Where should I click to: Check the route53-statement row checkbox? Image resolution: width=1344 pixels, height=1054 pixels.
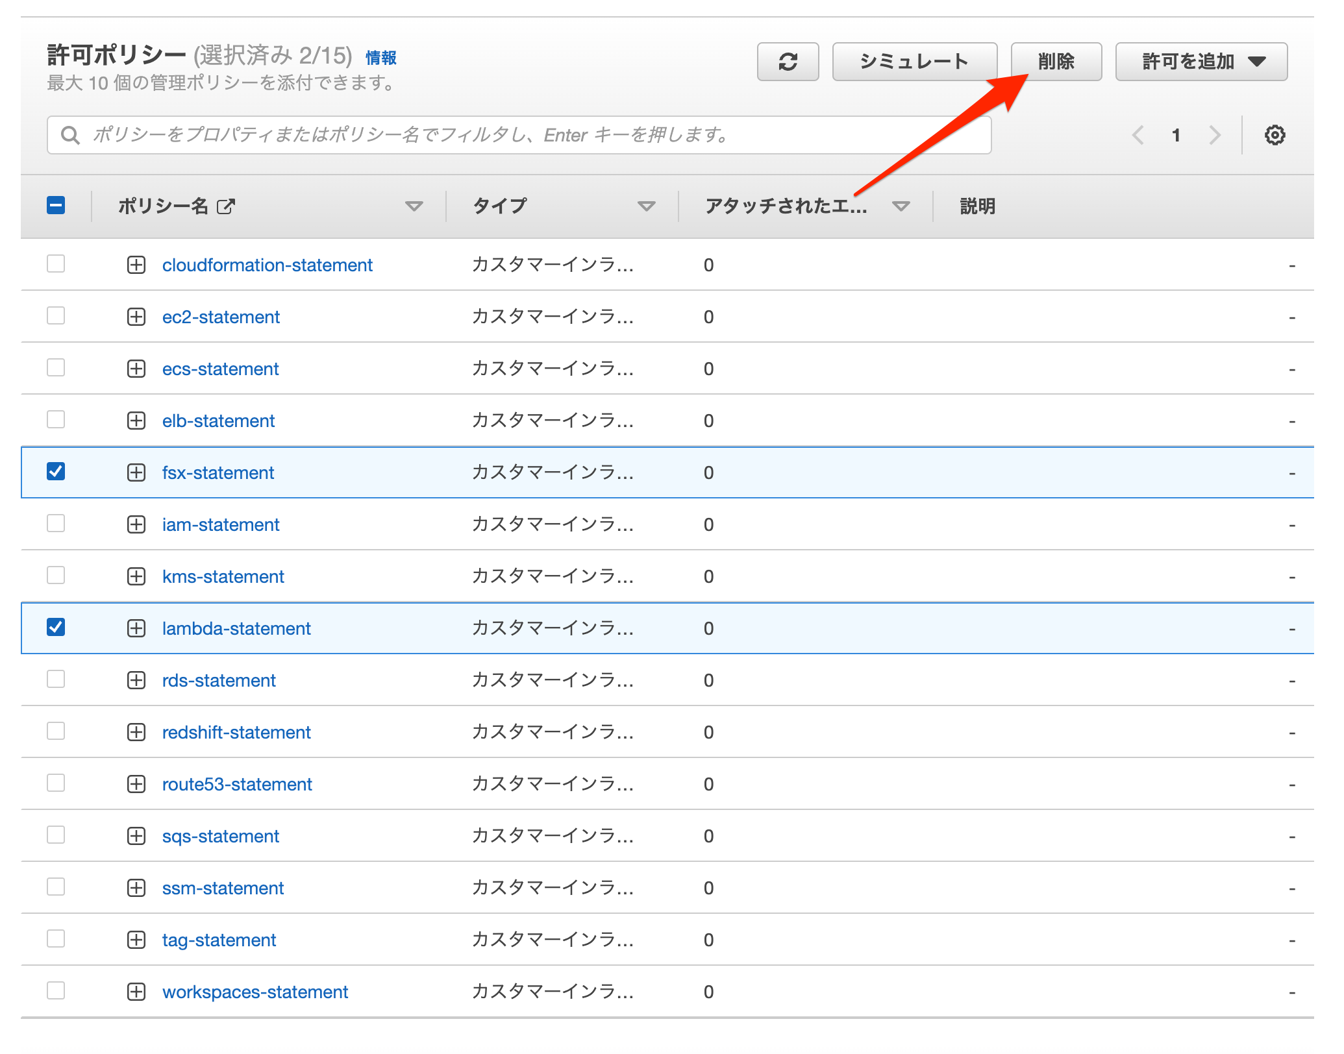coord(56,783)
